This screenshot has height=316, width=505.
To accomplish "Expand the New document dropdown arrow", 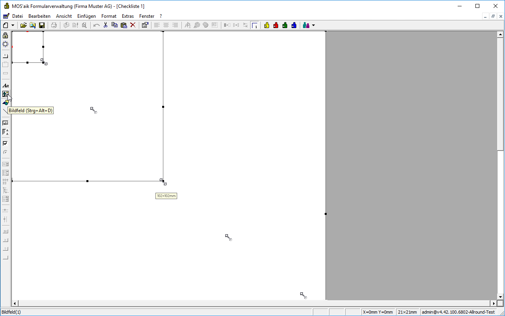I will pos(13,25).
